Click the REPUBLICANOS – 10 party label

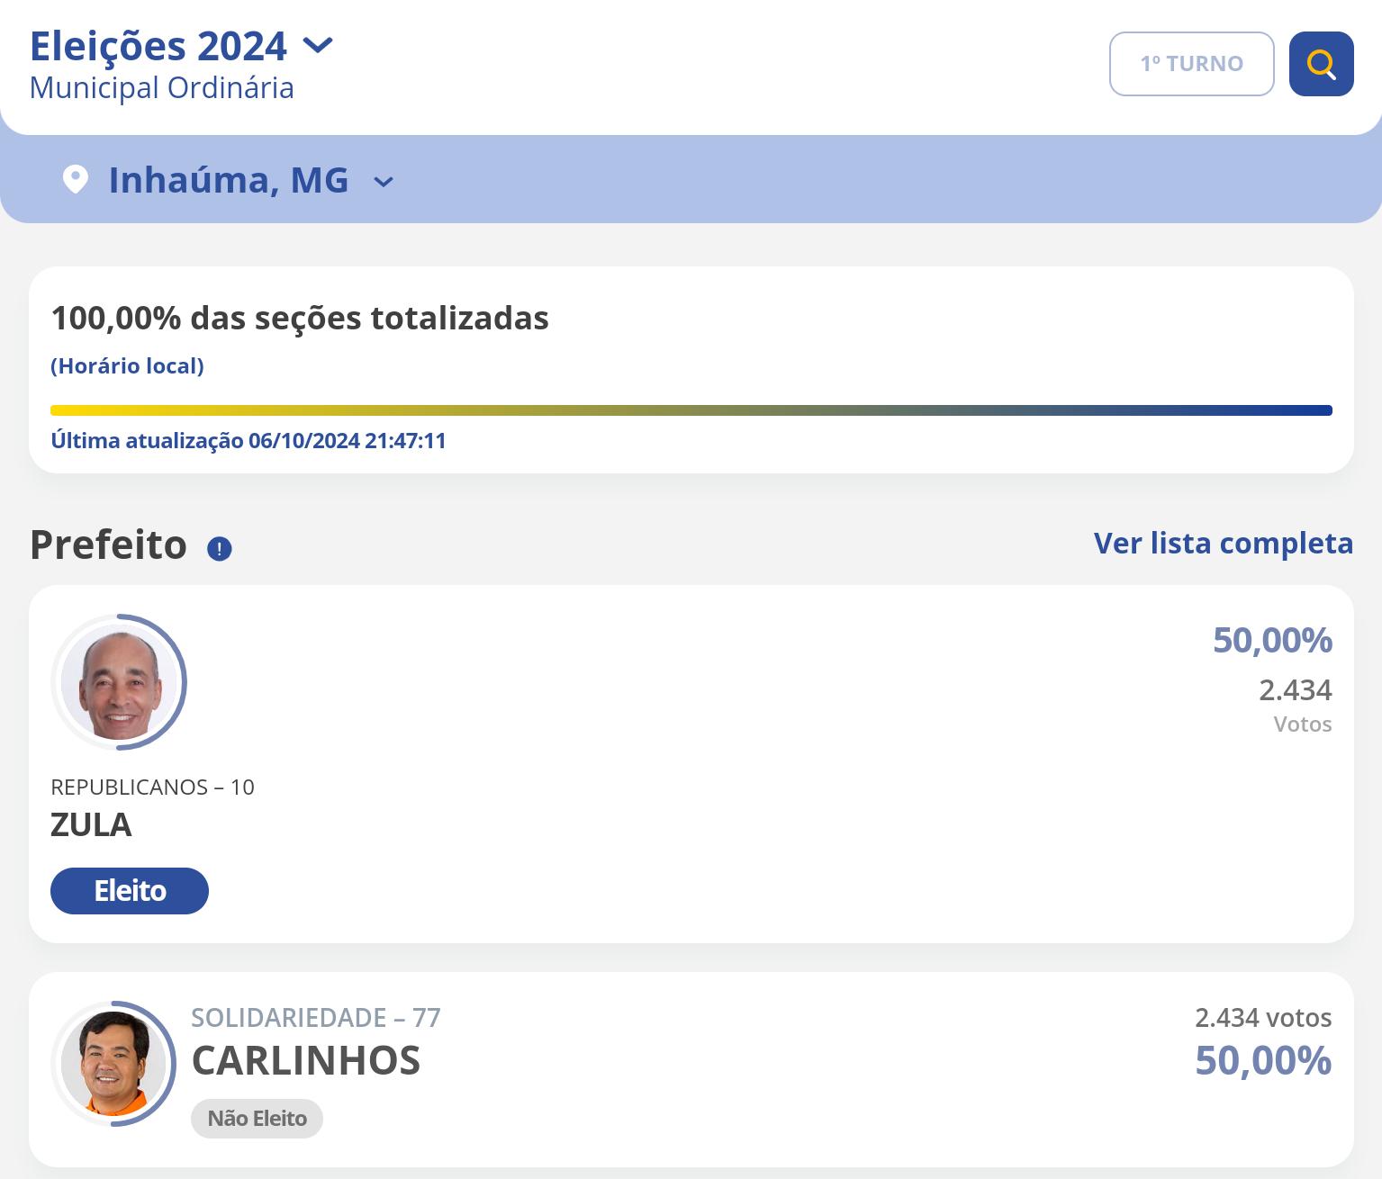[x=152, y=787]
